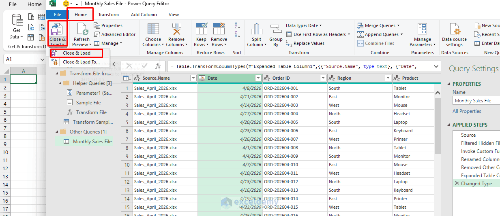Click the fx formula icon
500x216 pixels.
tap(158, 66)
